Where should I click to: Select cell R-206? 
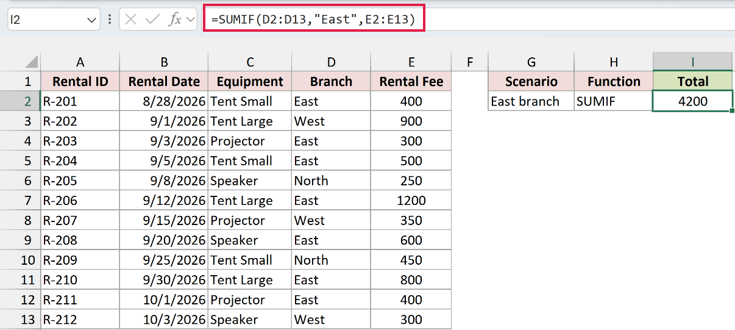[80, 201]
